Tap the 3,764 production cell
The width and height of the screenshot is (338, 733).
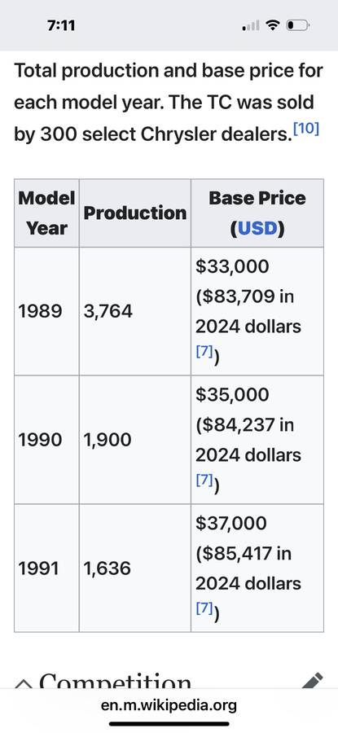point(135,311)
